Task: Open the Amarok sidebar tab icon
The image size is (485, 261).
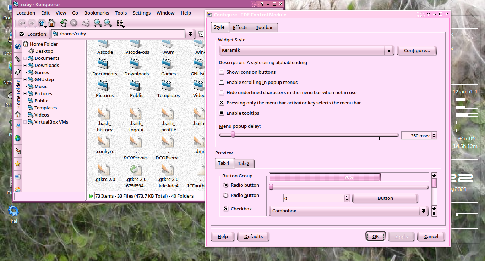Action: coord(18,47)
